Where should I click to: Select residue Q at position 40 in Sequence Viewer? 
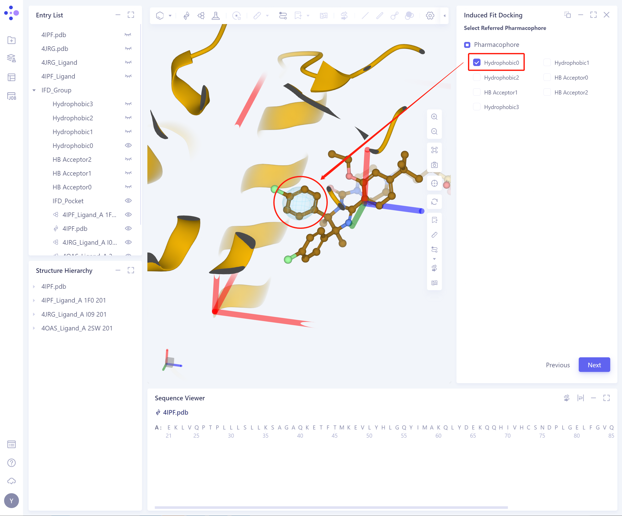[x=300, y=427]
